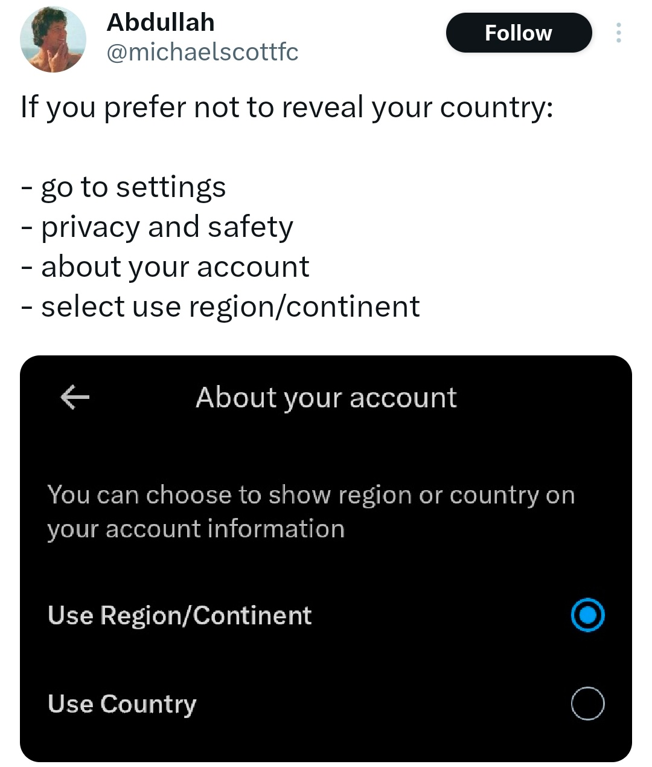Click the word "country:" in the tweet

point(496,108)
